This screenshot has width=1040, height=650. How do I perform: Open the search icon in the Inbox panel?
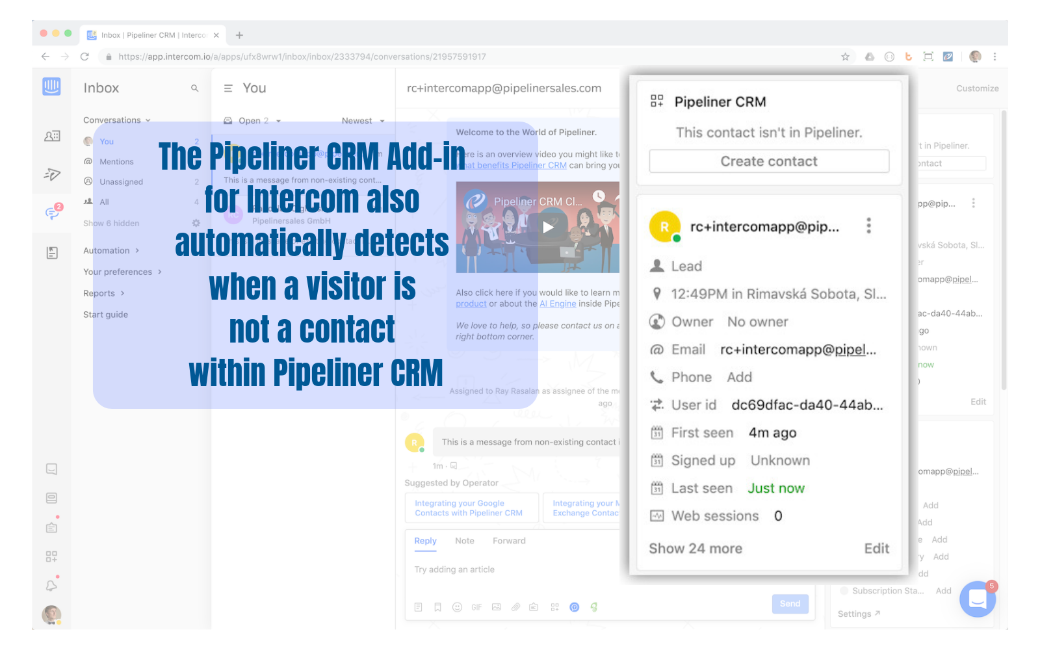coord(194,88)
